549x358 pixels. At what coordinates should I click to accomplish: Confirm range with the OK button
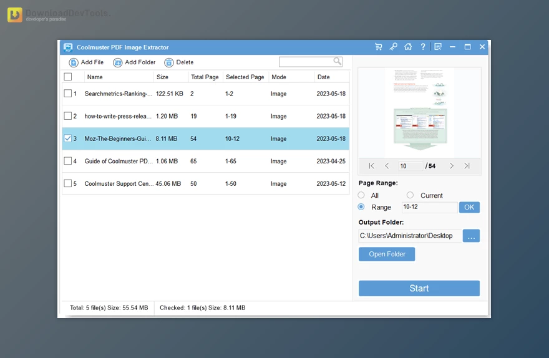click(469, 207)
